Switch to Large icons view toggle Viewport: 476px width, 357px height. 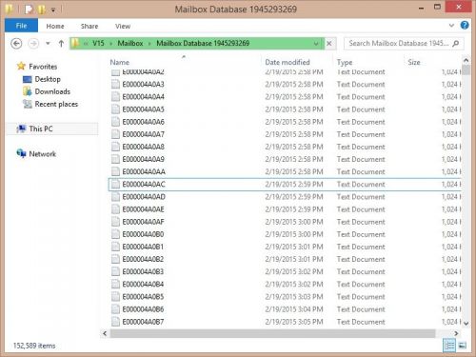pyautogui.click(x=463, y=346)
